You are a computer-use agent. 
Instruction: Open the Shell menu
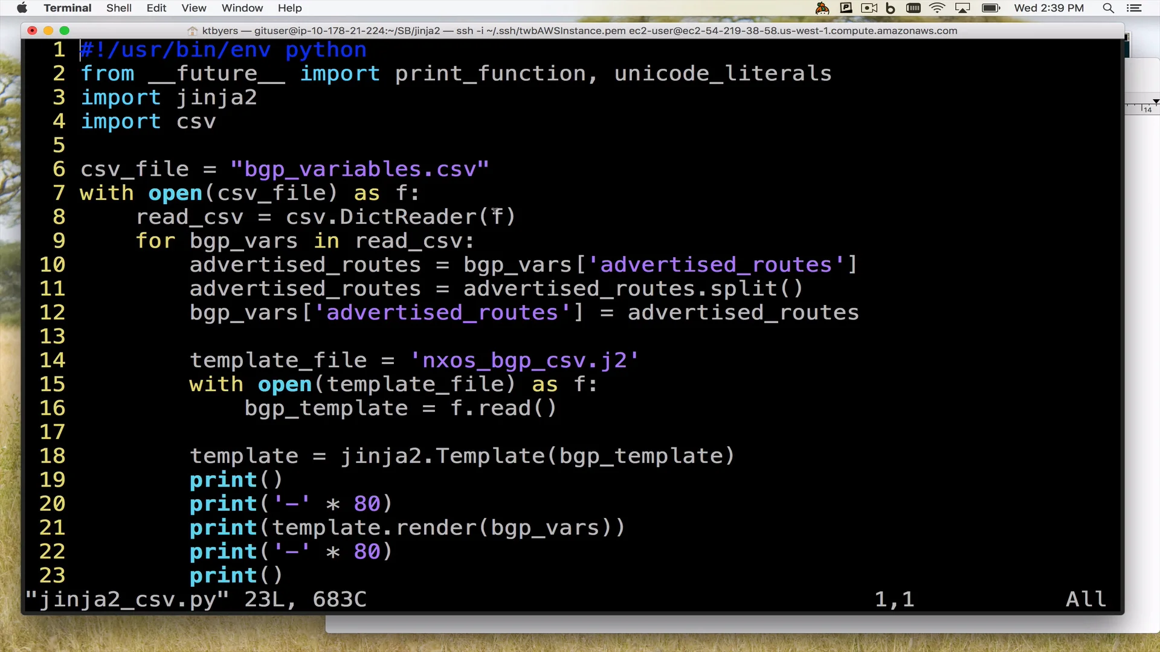(119, 8)
